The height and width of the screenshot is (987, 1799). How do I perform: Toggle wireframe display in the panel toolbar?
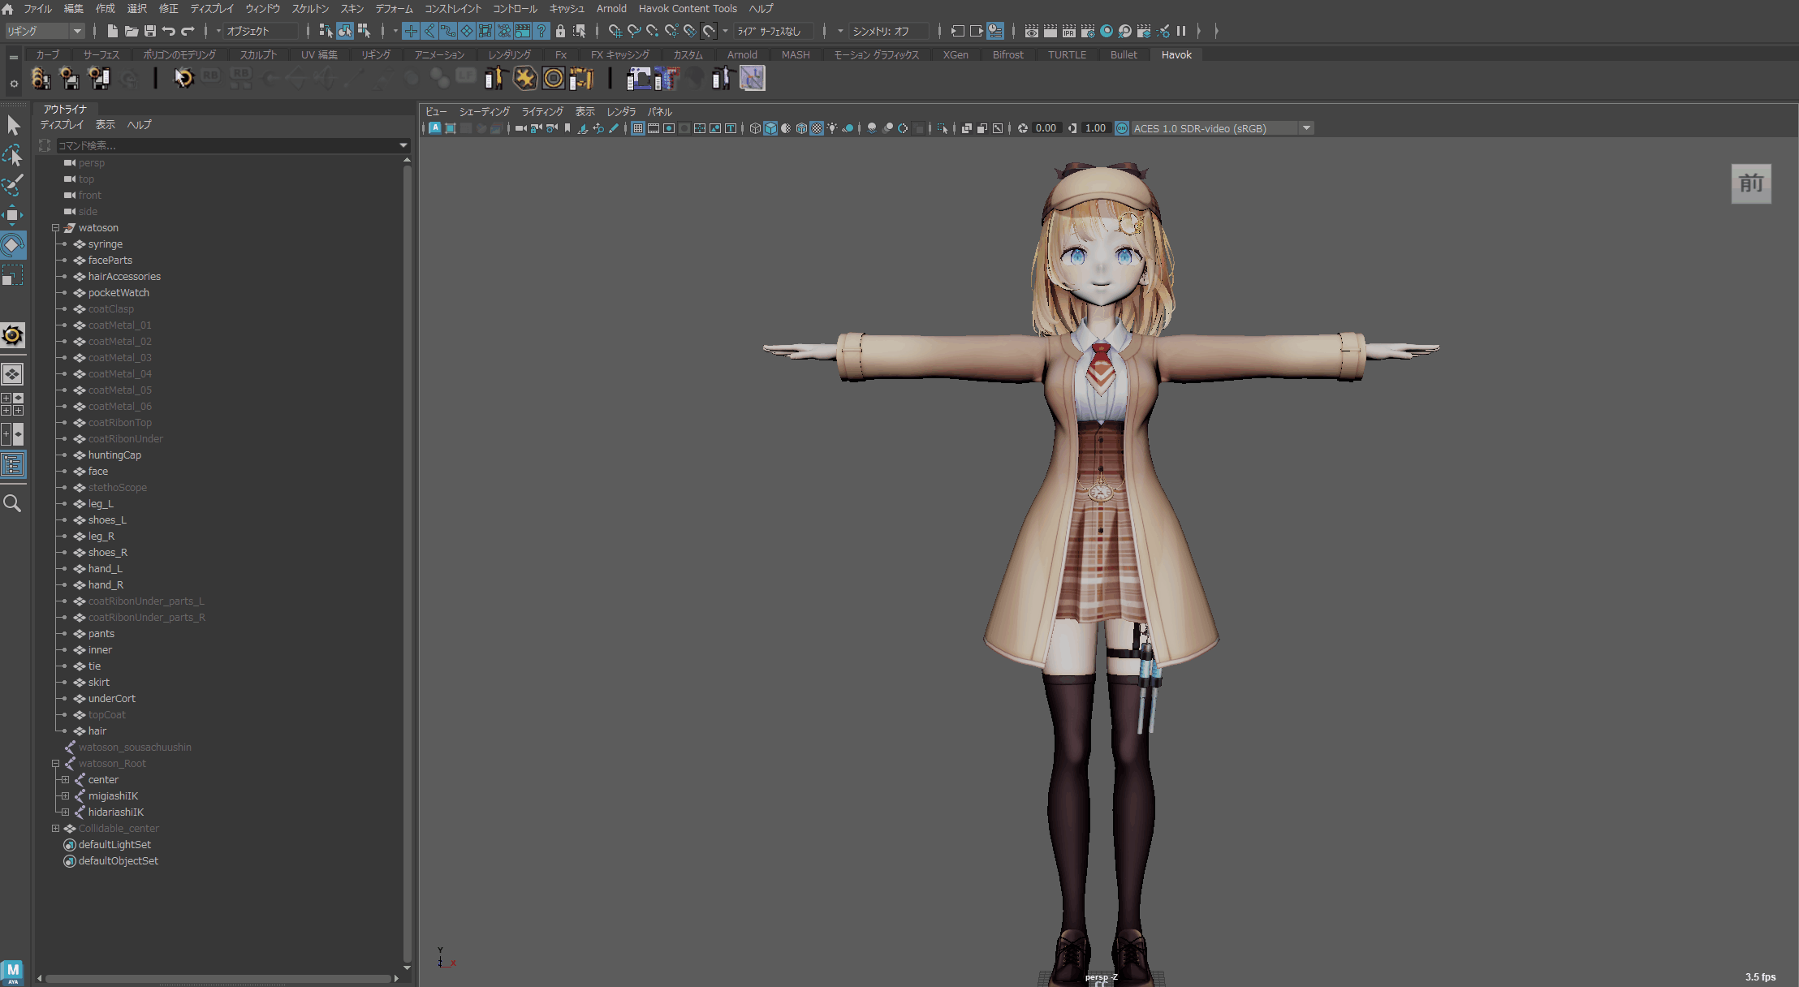click(755, 128)
